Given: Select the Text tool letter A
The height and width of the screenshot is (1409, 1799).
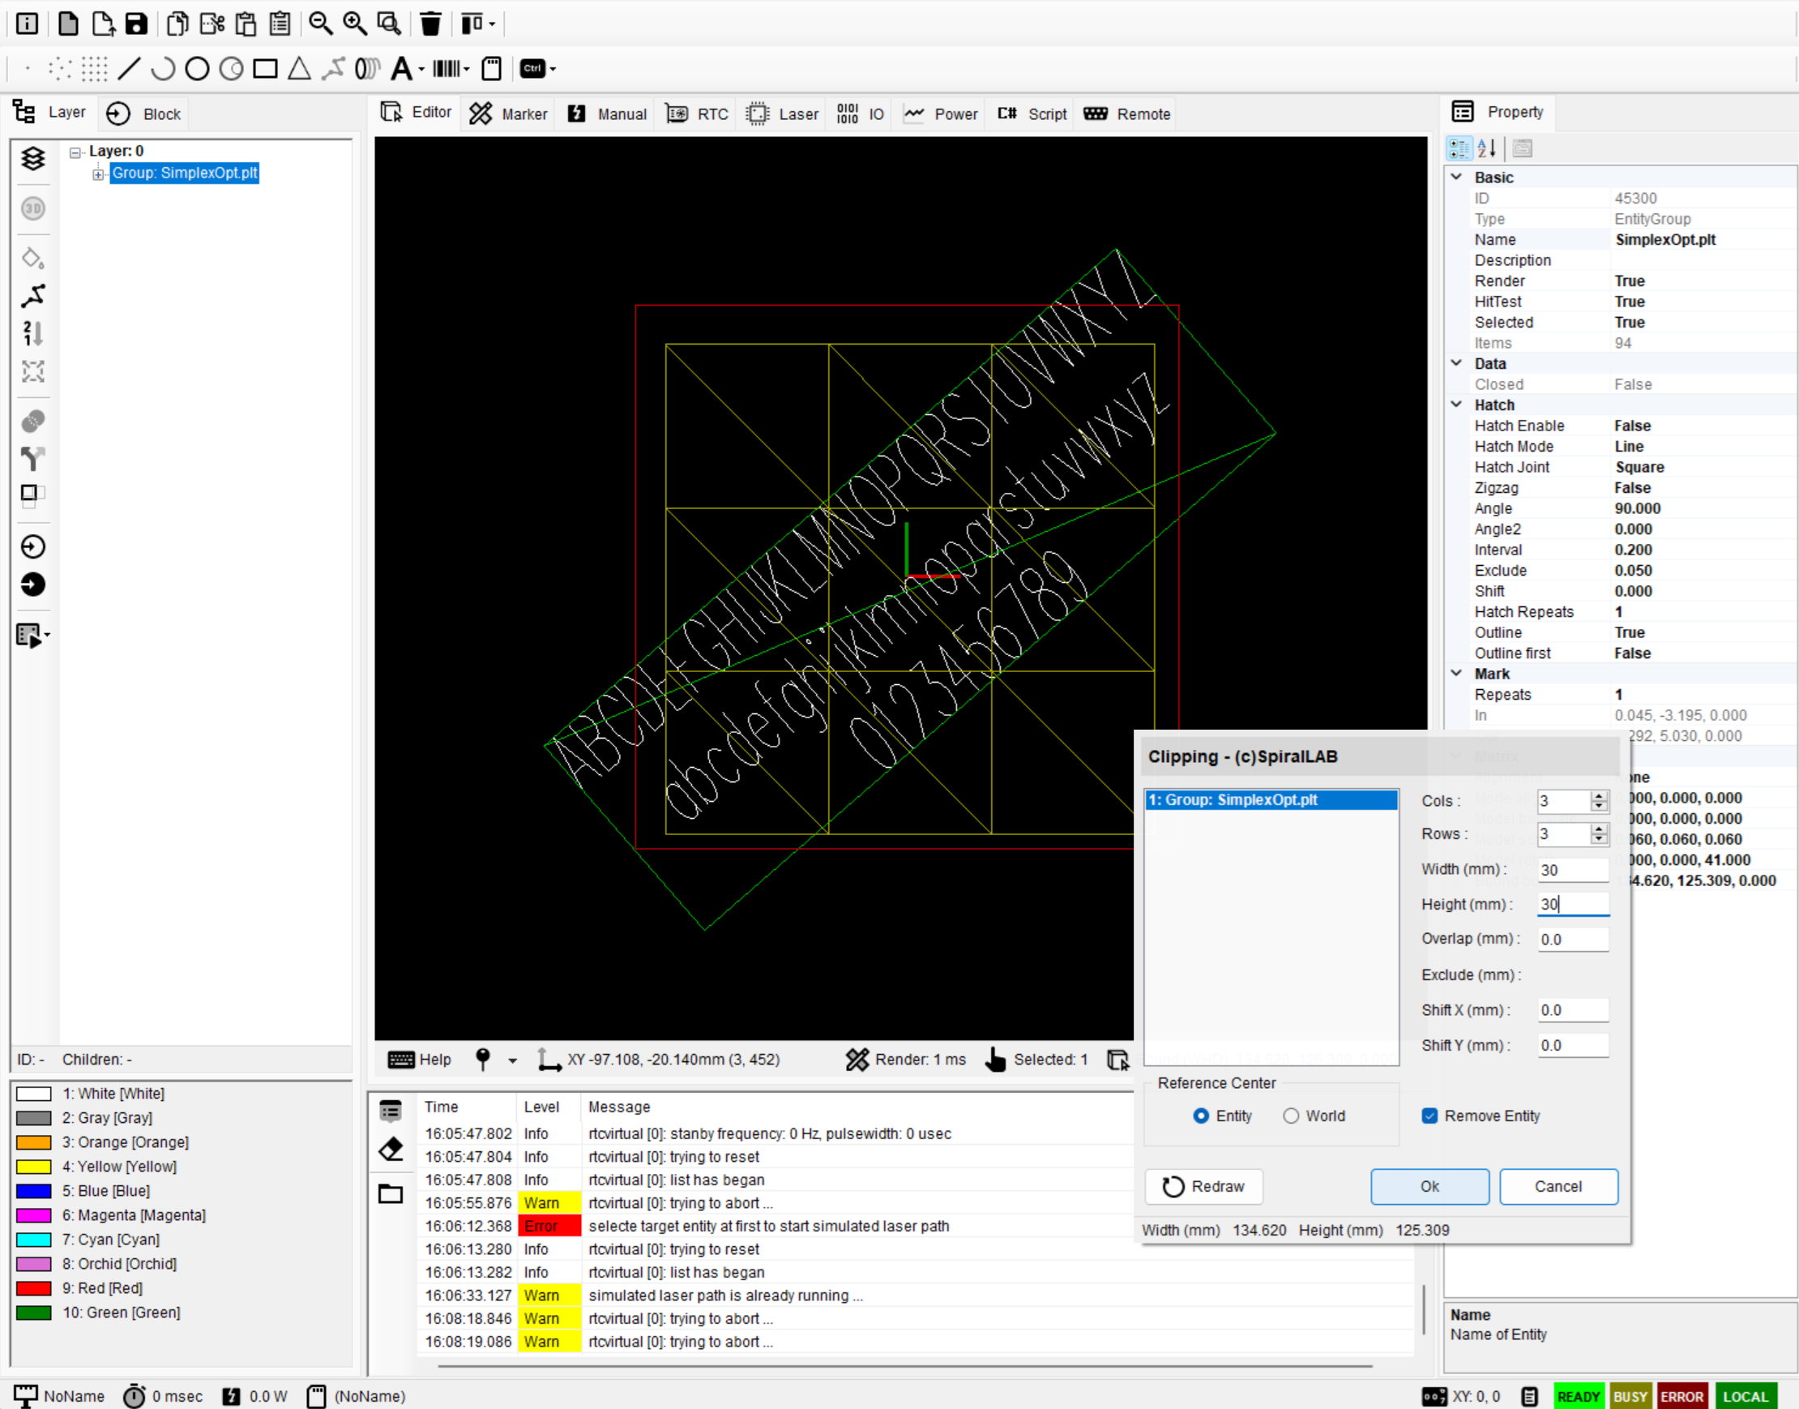Looking at the screenshot, I should click(401, 68).
